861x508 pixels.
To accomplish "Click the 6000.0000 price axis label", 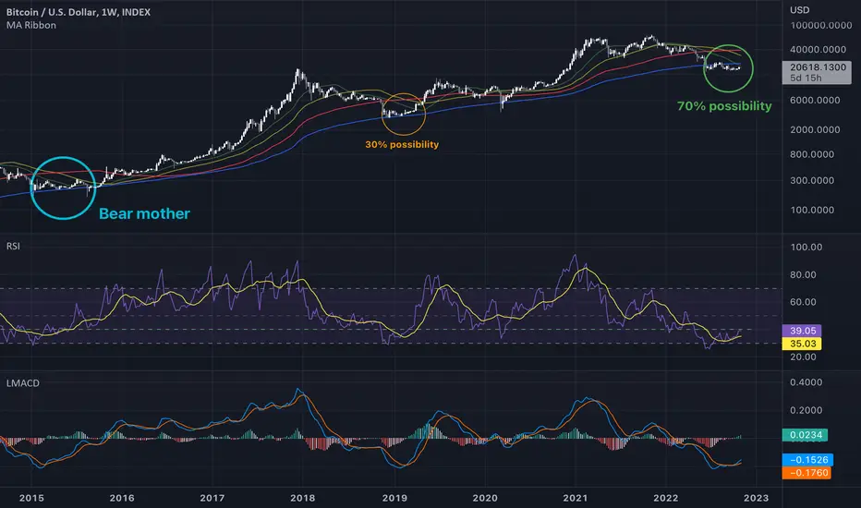I will pos(815,100).
